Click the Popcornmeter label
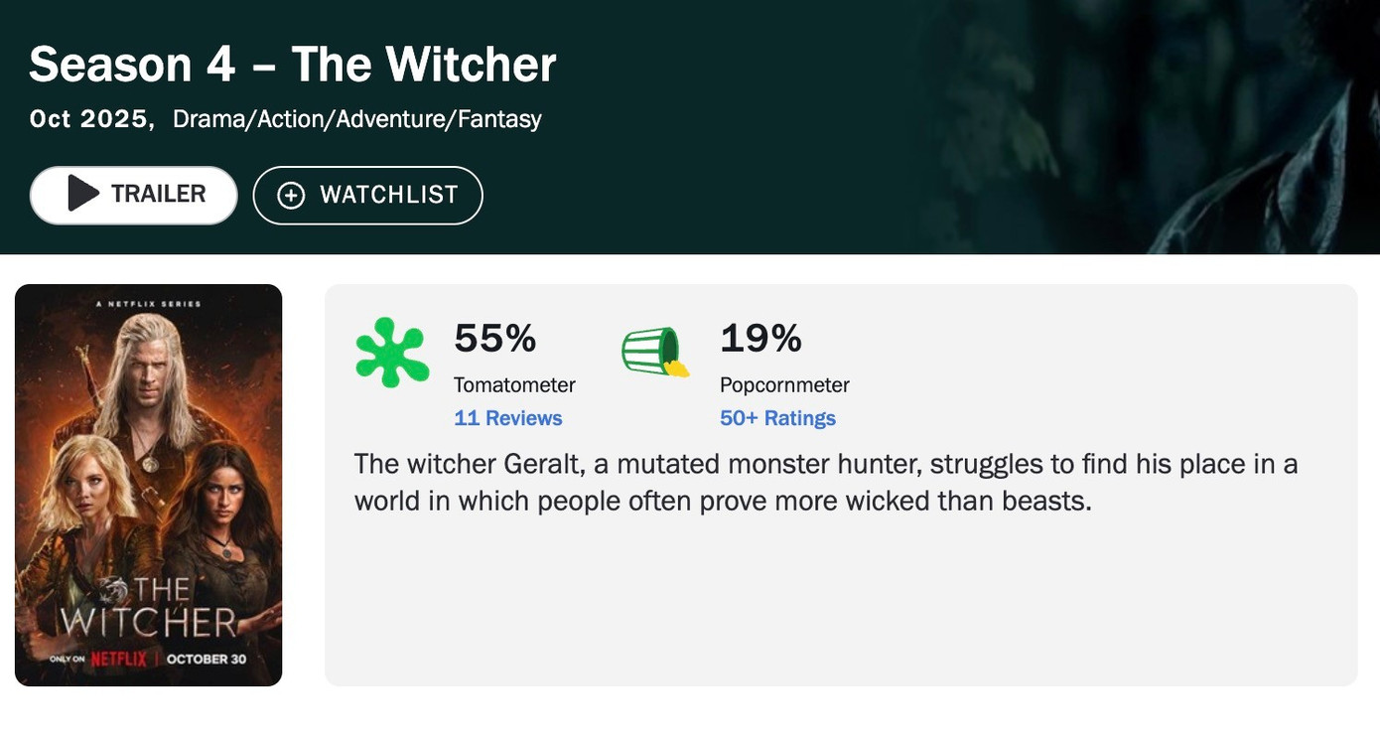This screenshot has height=738, width=1380. click(x=784, y=384)
